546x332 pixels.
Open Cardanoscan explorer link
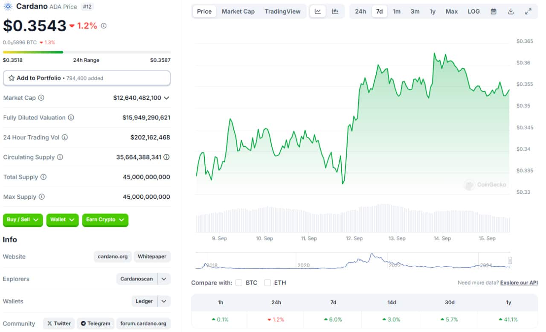(136, 279)
